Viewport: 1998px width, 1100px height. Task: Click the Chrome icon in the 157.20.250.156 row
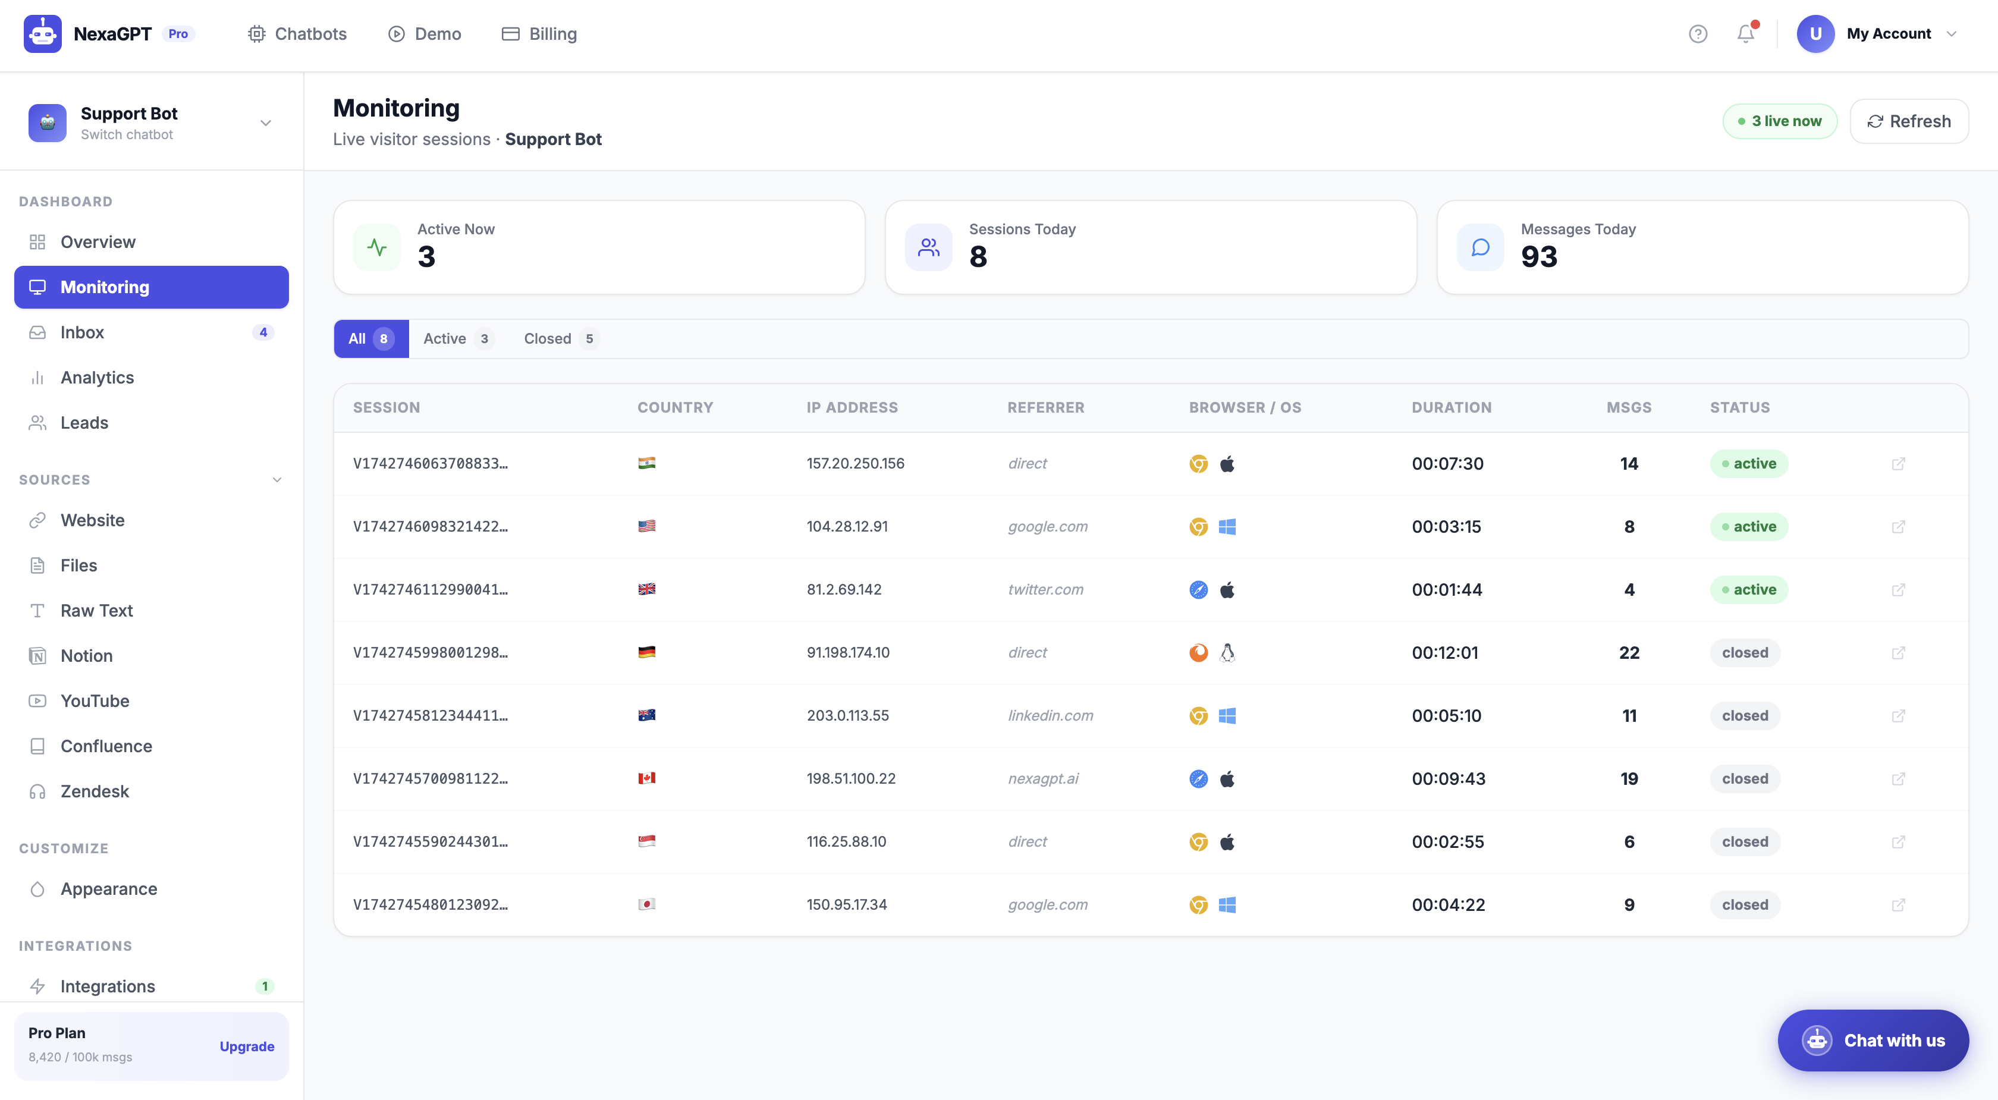1198,464
